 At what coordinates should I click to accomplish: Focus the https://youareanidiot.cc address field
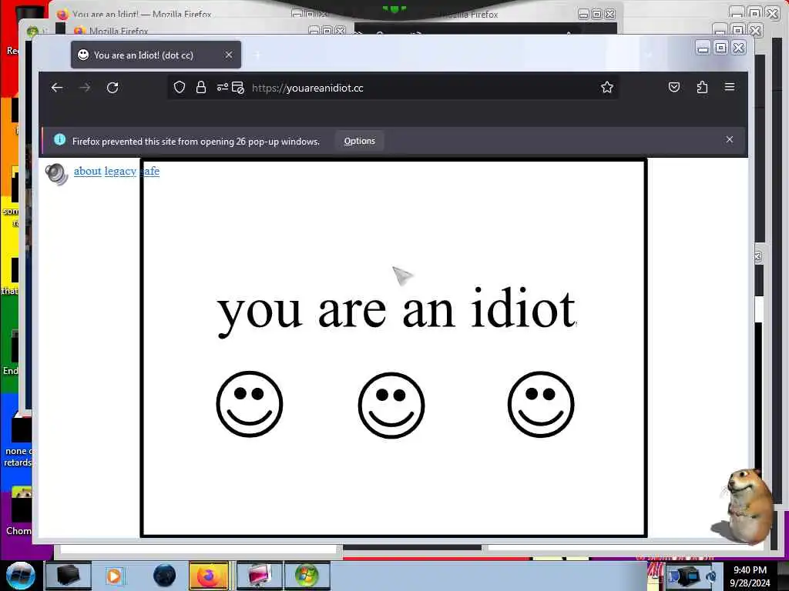(x=392, y=88)
